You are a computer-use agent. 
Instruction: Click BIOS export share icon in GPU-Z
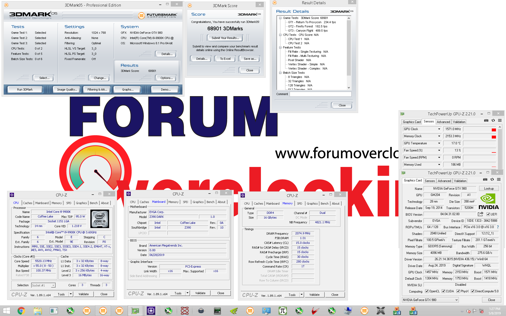coord(480,214)
